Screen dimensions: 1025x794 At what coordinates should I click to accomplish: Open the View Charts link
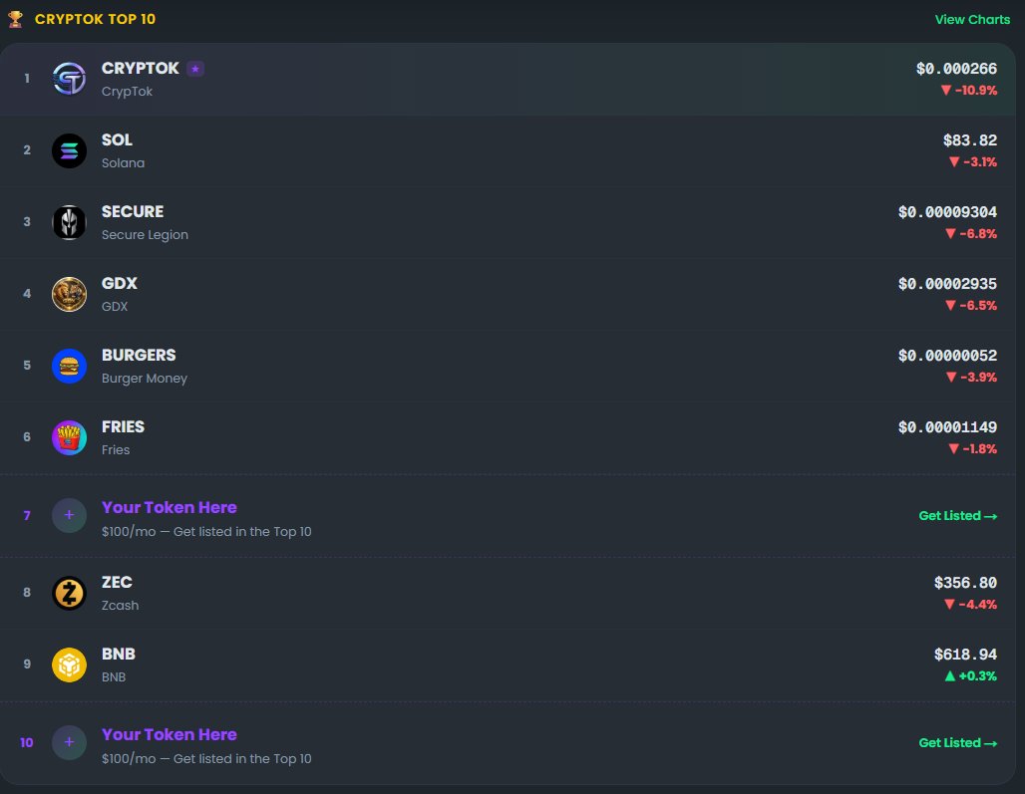click(x=972, y=19)
